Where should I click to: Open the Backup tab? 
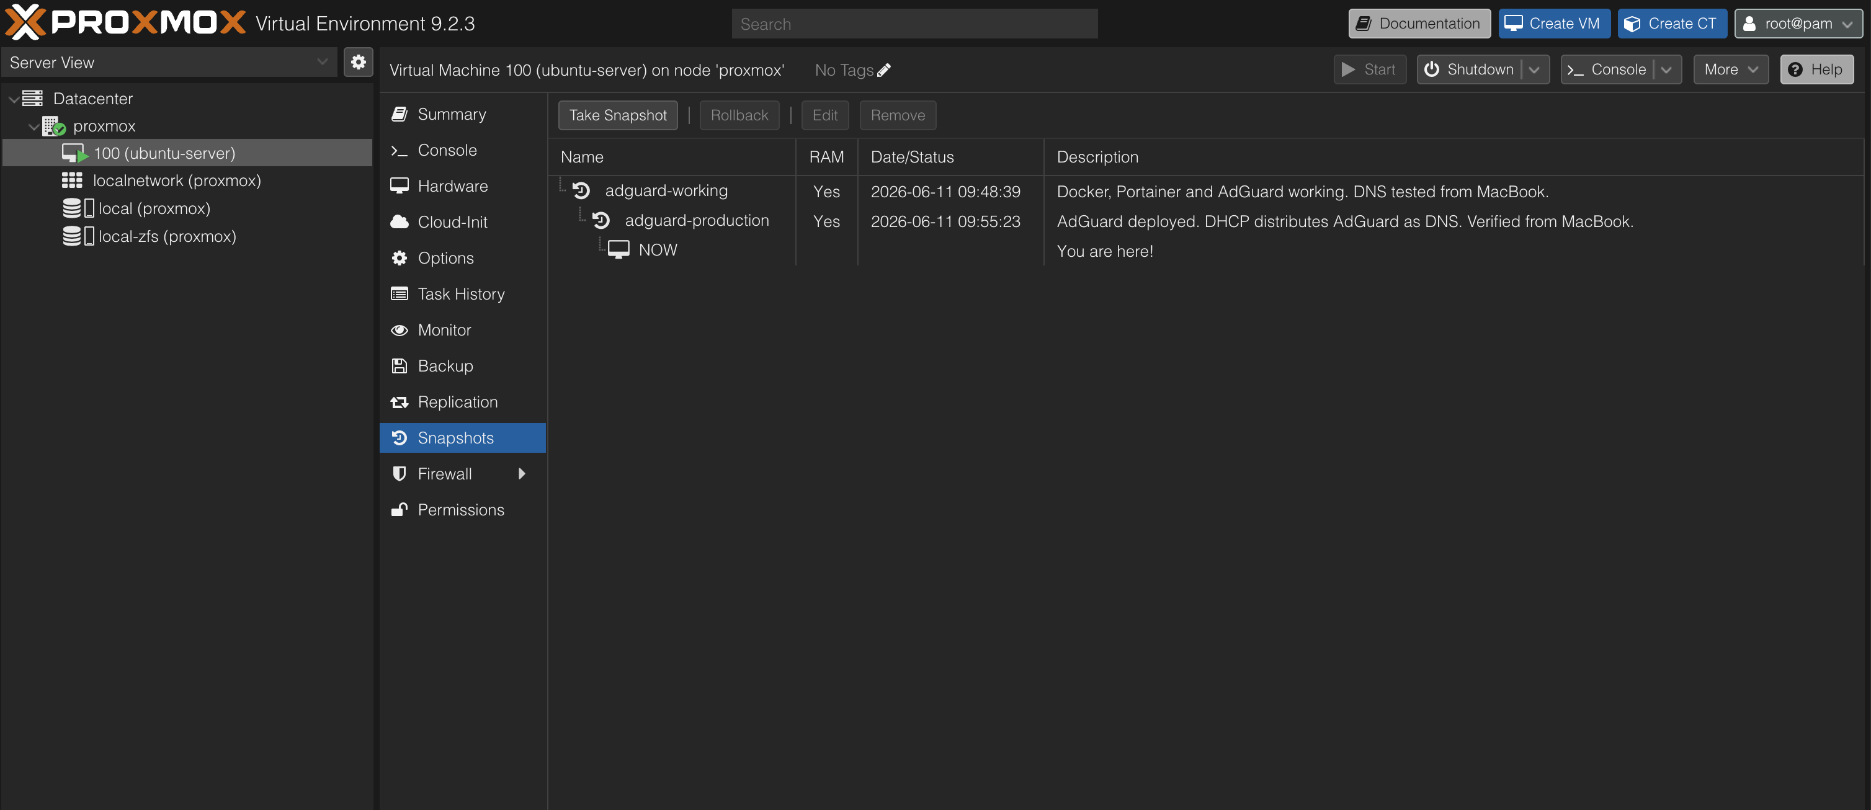463,366
